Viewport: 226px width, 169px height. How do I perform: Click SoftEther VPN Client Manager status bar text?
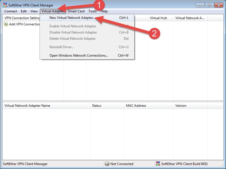pyautogui.click(x=25, y=164)
